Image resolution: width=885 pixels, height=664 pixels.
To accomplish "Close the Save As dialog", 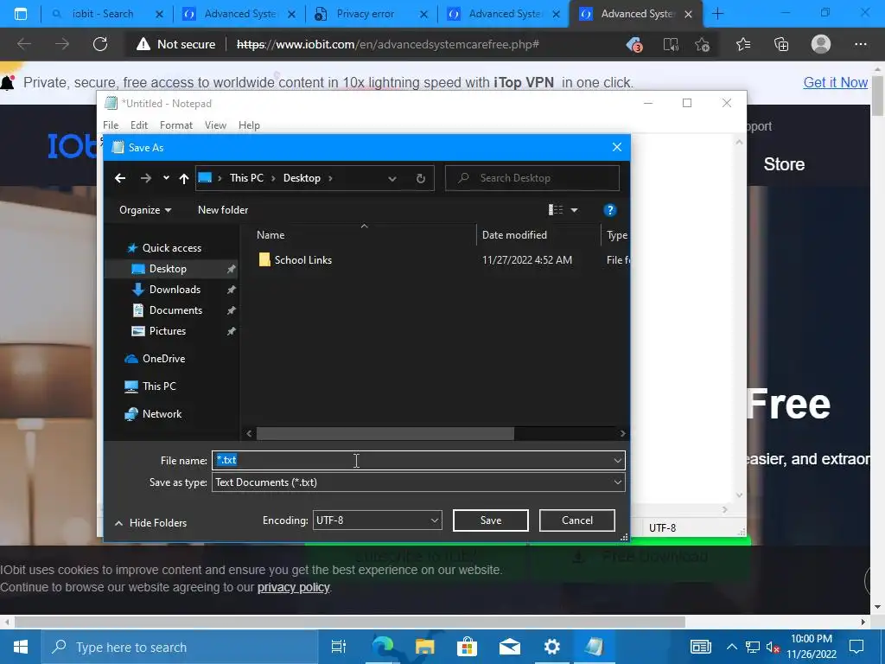I will click(x=617, y=147).
